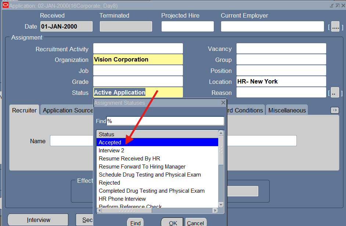Click the Cancel button

195,223
